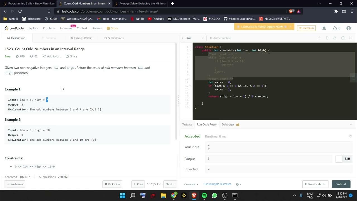Image resolution: width=357 pixels, height=201 pixels.
Task: Go to the Next problem
Action: (170, 184)
